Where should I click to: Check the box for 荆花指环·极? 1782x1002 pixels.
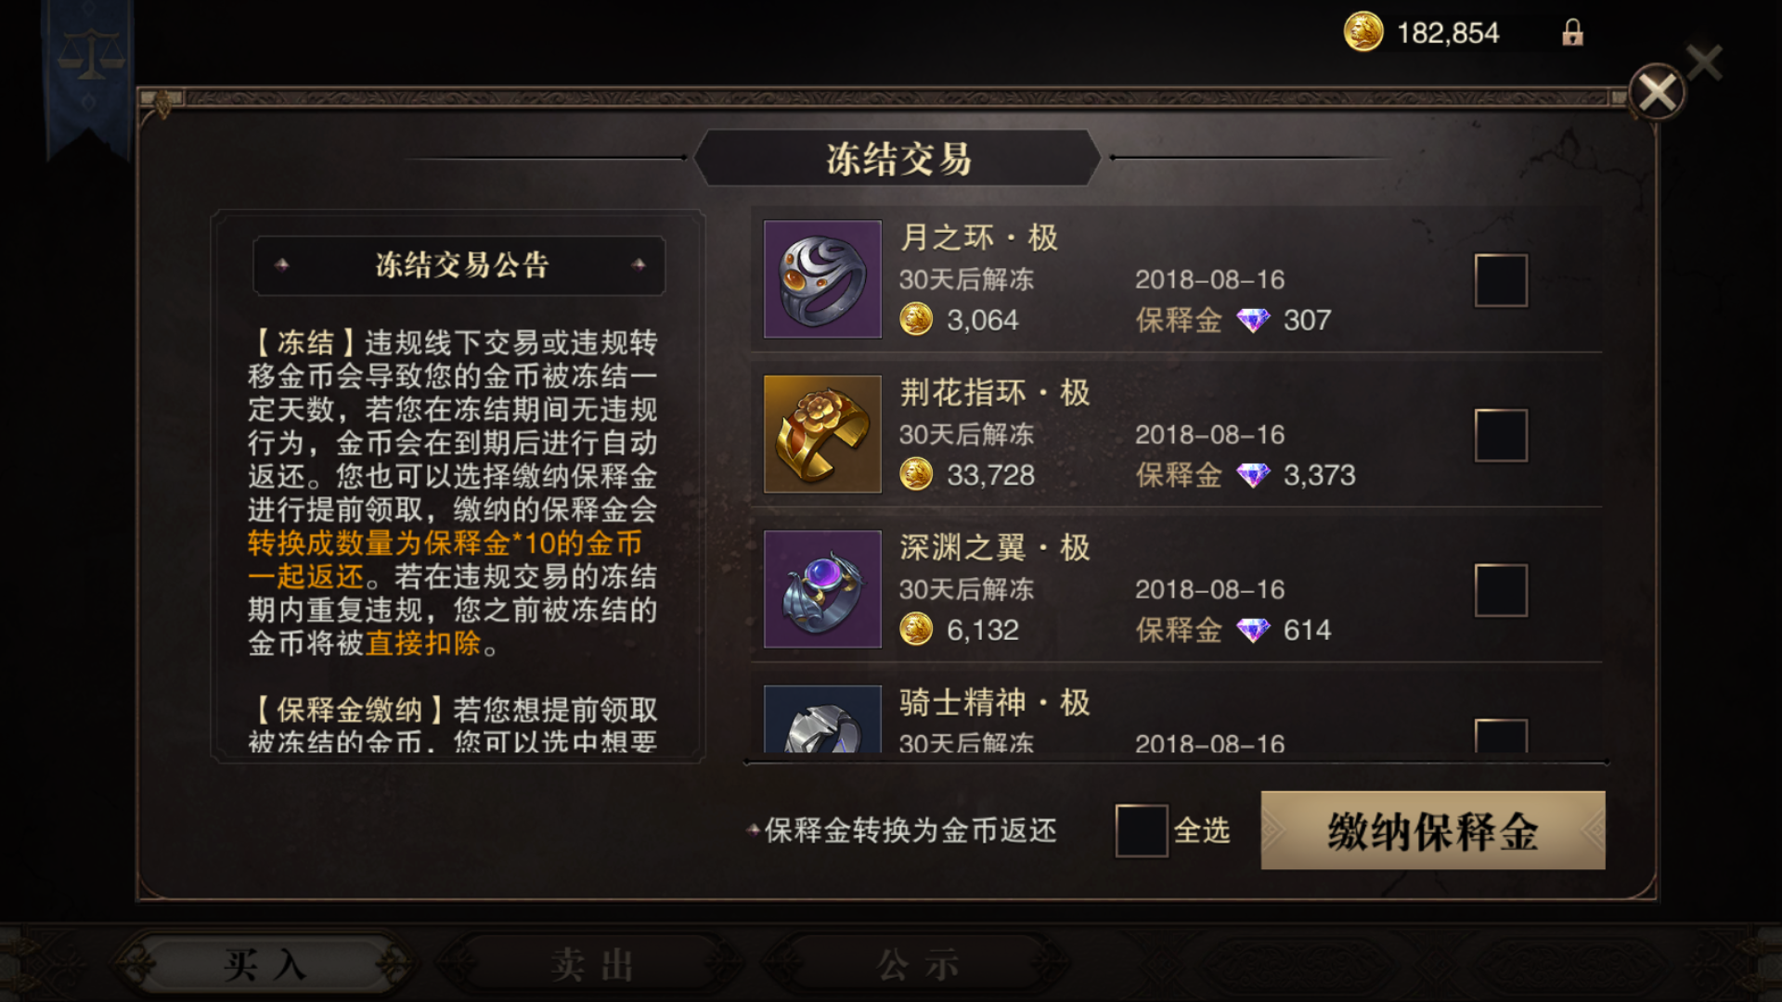coord(1501,435)
